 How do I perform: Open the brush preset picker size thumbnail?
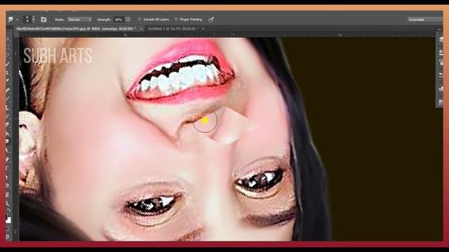27,20
